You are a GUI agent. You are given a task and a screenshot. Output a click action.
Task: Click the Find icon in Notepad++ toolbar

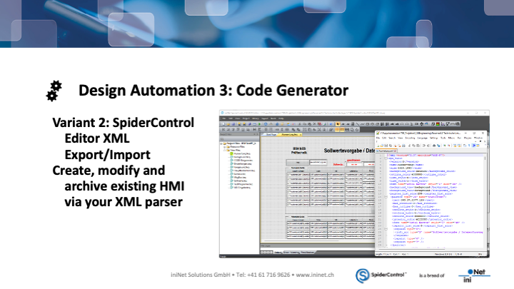tap(434, 146)
